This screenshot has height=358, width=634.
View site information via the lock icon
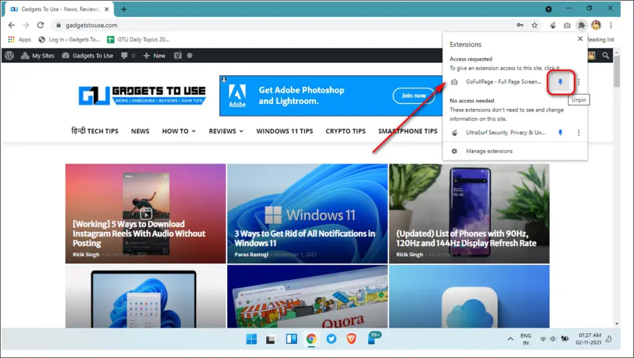(x=59, y=25)
